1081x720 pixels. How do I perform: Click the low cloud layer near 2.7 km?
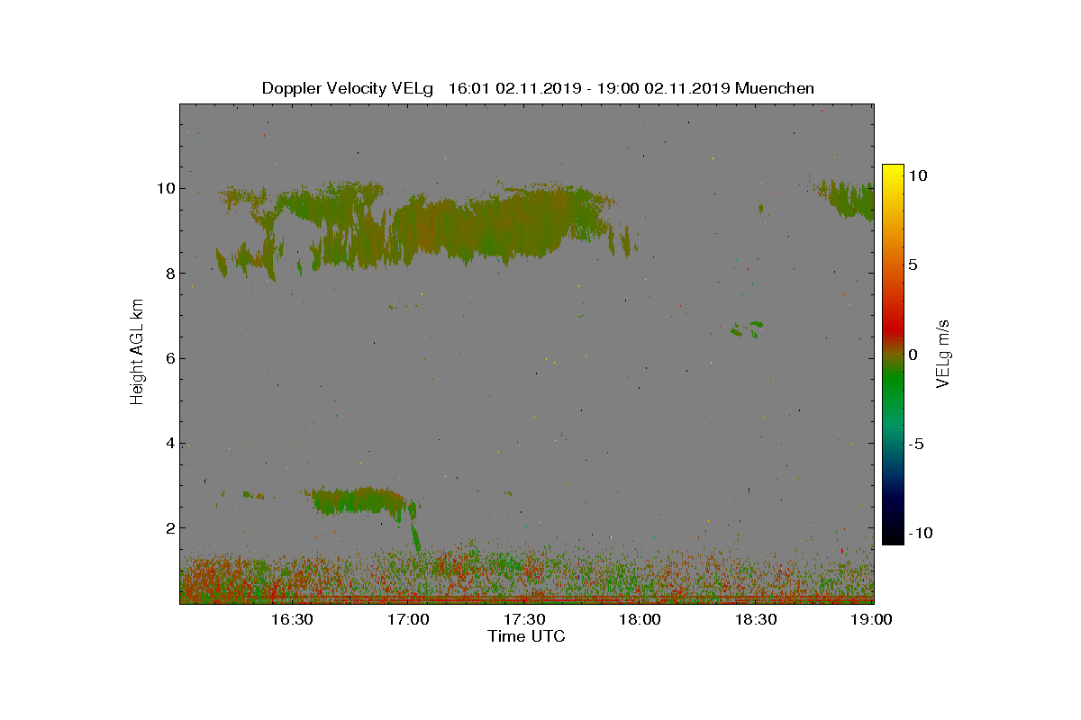(x=360, y=499)
